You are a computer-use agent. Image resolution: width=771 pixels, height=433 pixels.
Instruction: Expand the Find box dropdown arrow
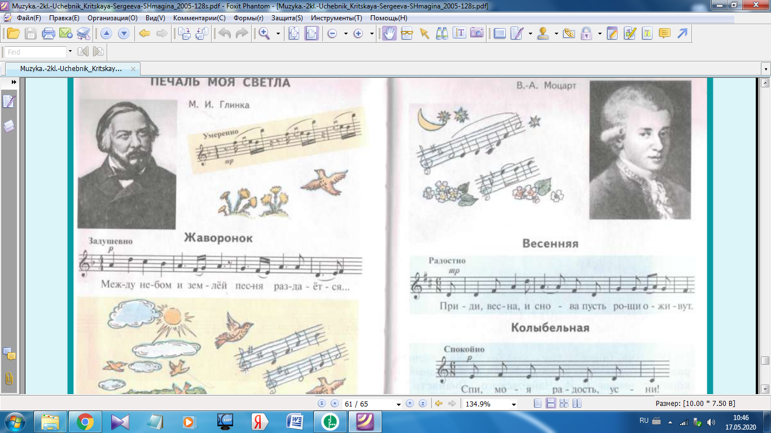70,52
